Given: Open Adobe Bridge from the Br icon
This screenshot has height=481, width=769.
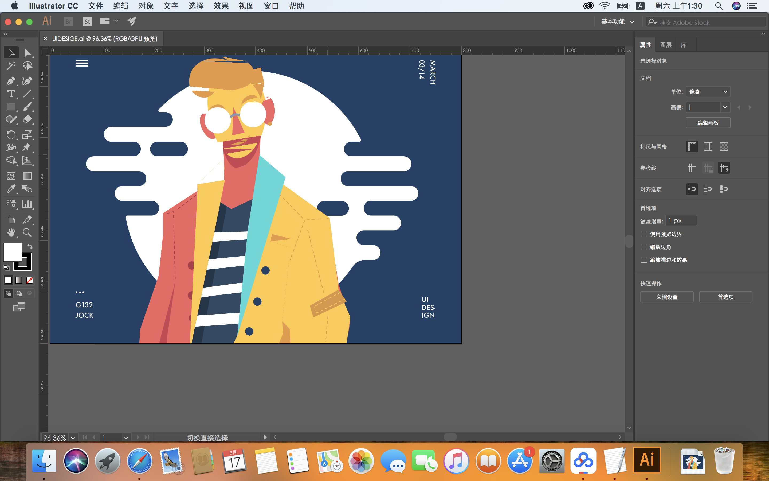Looking at the screenshot, I should 68,21.
